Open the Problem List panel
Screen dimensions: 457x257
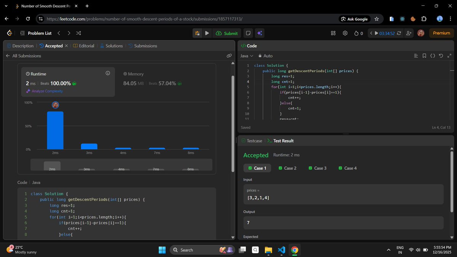click(x=36, y=33)
